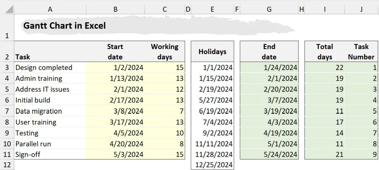Click end date 5/24/2024 cell
This screenshot has width=379, height=170.
click(x=280, y=154)
